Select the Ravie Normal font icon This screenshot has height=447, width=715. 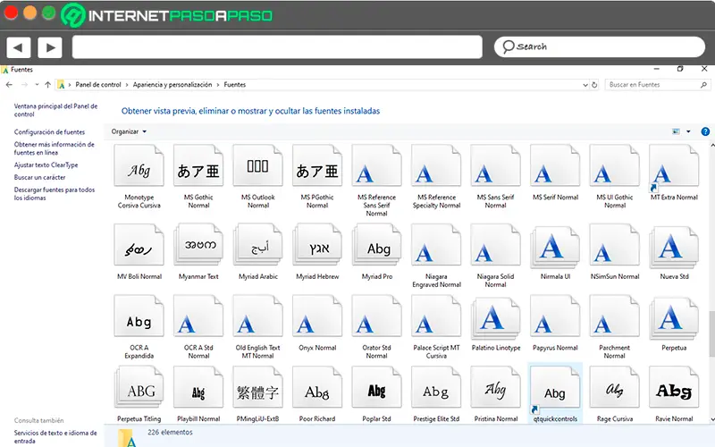coord(674,387)
